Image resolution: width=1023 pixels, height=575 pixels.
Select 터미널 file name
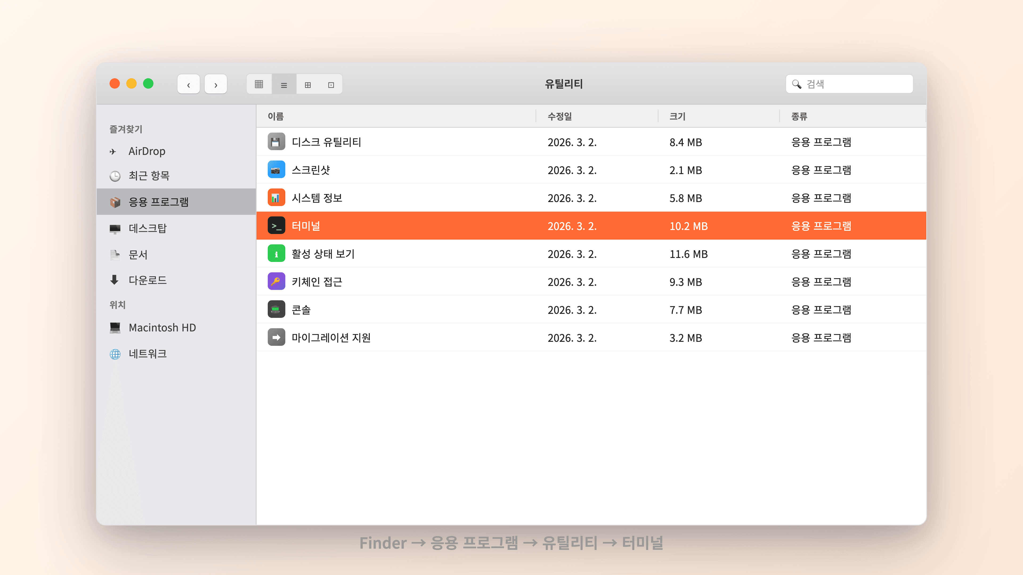[306, 226]
